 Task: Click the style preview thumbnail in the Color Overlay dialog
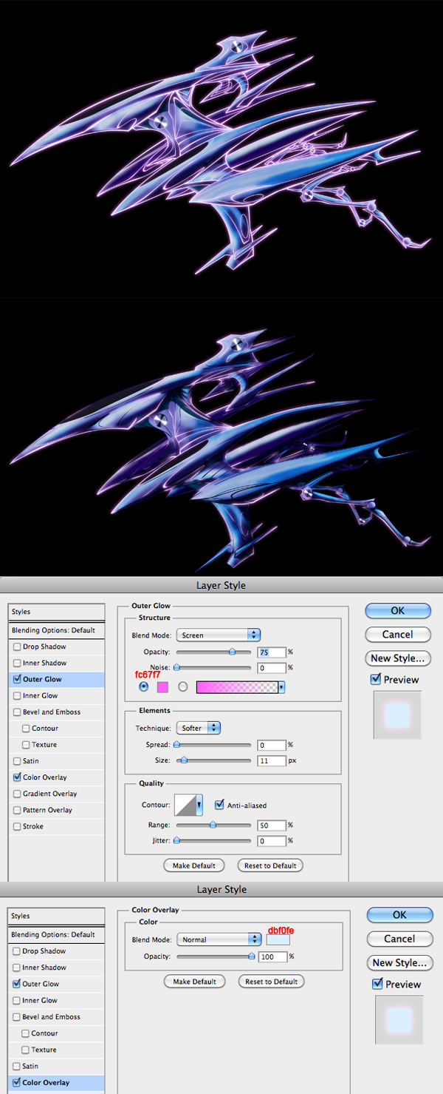tap(399, 1019)
